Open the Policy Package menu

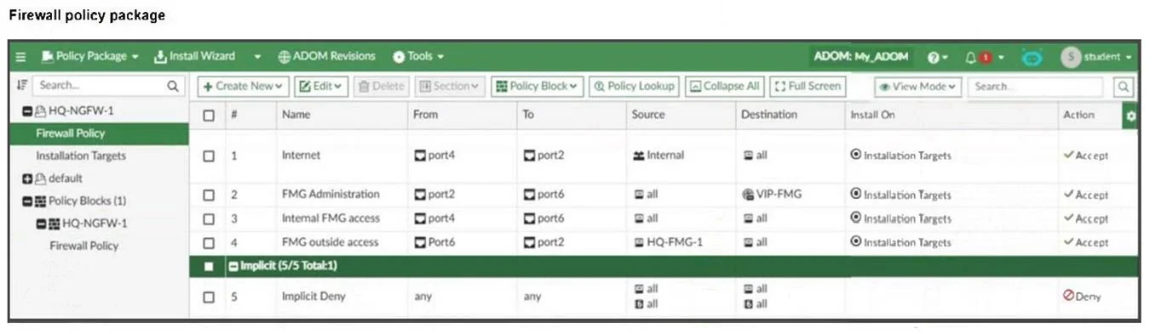tap(90, 57)
